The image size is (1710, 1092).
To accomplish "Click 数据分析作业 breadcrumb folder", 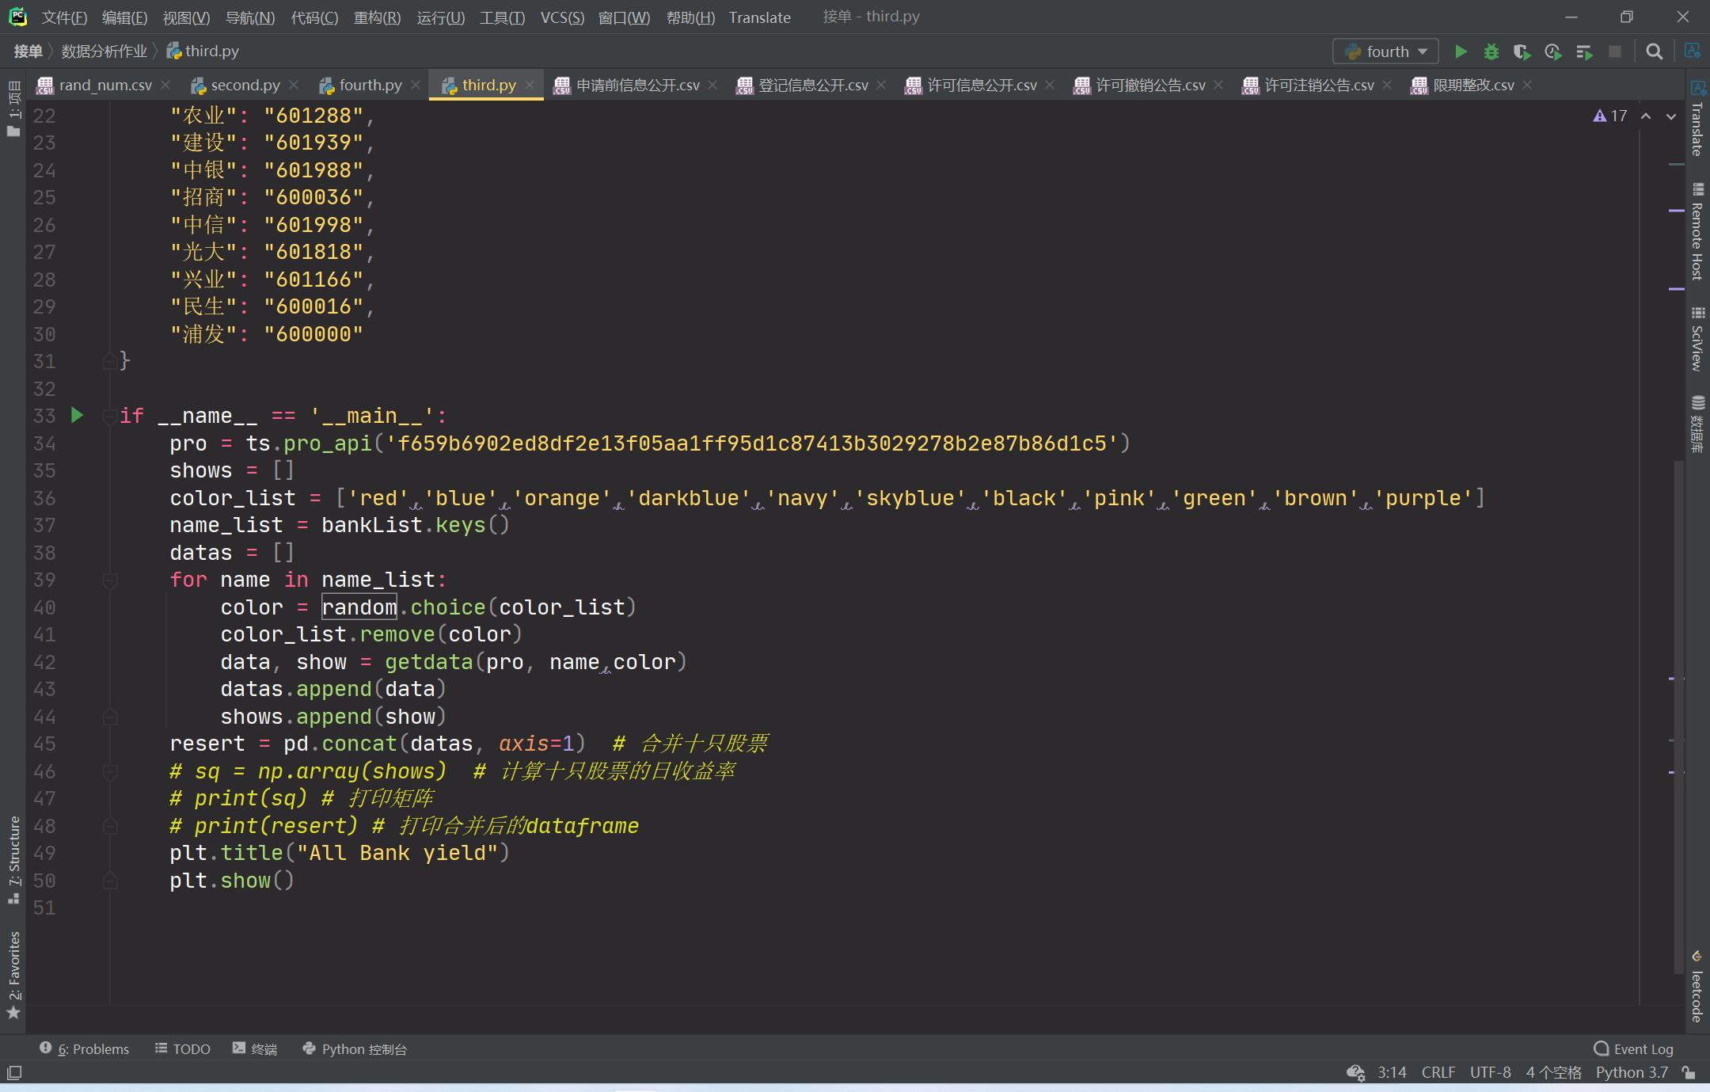I will (104, 51).
